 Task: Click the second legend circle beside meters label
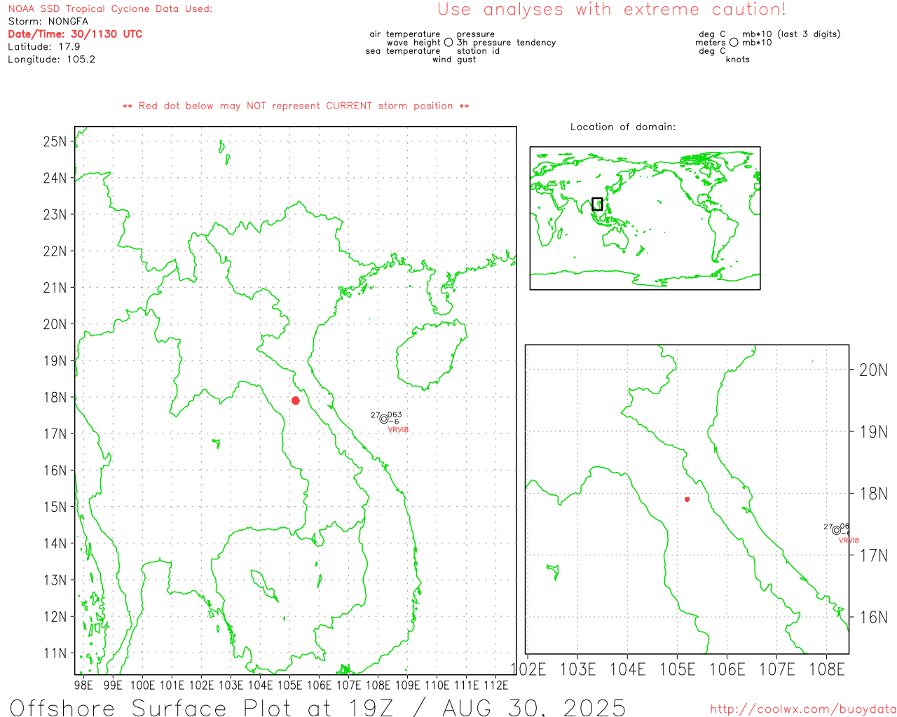coord(734,42)
